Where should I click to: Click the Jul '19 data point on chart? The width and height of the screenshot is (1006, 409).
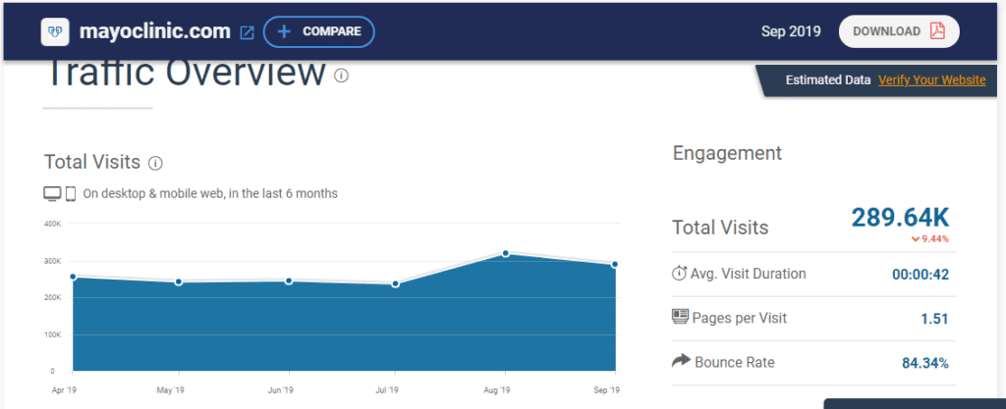coord(396,284)
